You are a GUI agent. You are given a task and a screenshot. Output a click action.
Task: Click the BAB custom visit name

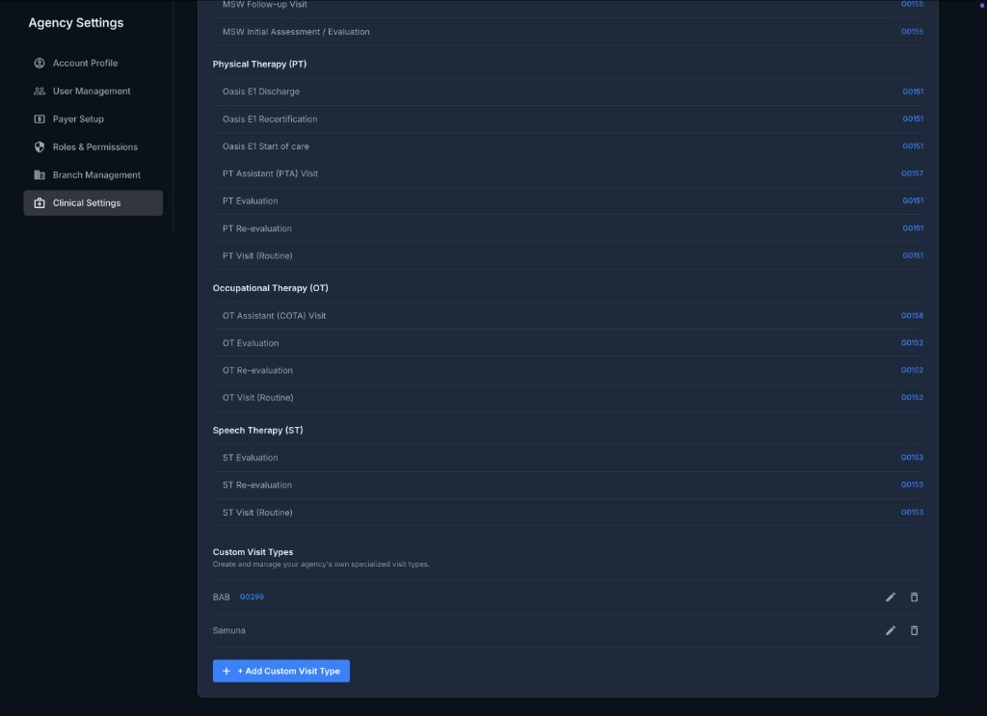221,597
